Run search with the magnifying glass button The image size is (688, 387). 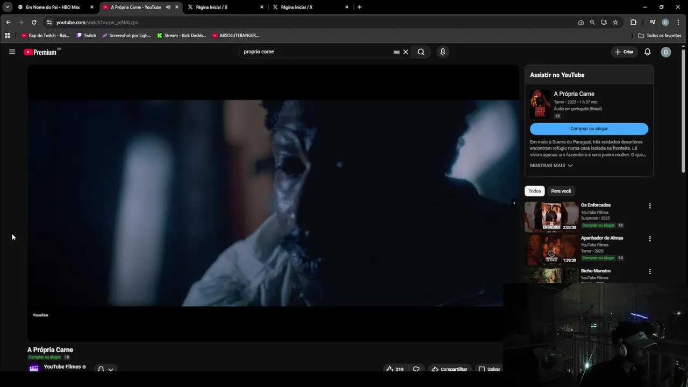[421, 52]
